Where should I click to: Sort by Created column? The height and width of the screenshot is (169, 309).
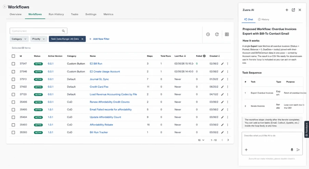[215, 56]
